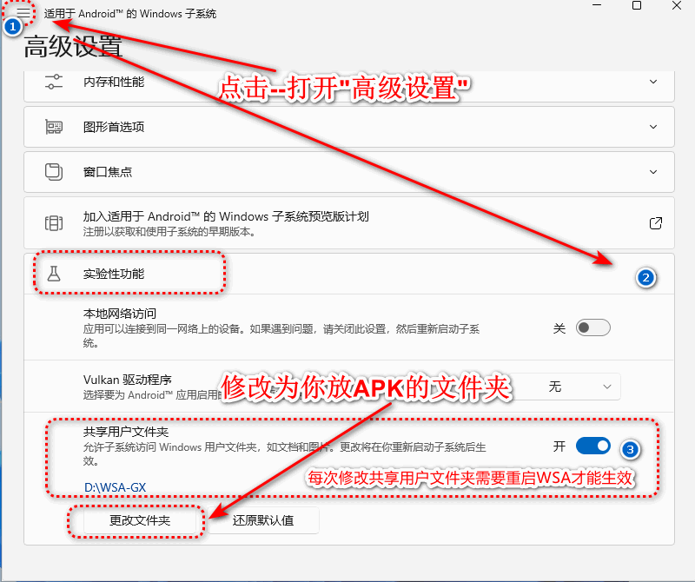
Task: Click the experimental features flask icon
Action: pyautogui.click(x=54, y=274)
